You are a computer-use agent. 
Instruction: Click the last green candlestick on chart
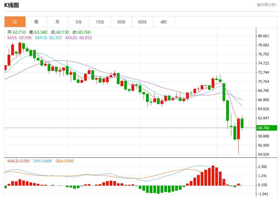(x=242, y=123)
